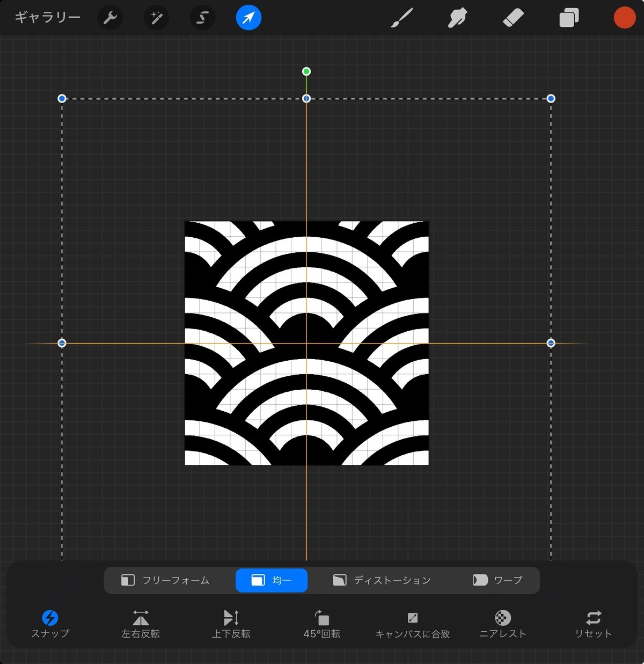
Task: Open Nearest (ニアレスト) interpolation options
Action: (x=503, y=624)
